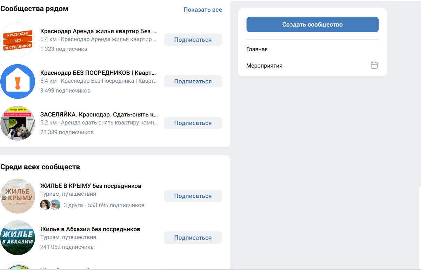The height and width of the screenshot is (270, 421).
Task: Open the ЖИЛЬЕ В АБХАЗИИ avatar image
Action: click(18, 238)
